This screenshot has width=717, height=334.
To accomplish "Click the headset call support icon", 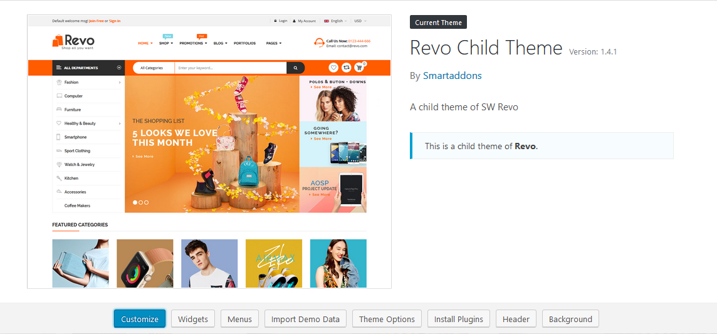I will click(x=319, y=43).
